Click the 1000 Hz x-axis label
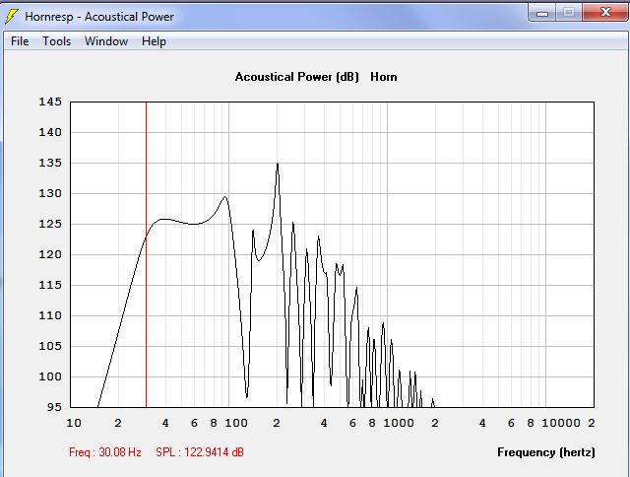Screen dimensions: 630x477 tap(398, 423)
